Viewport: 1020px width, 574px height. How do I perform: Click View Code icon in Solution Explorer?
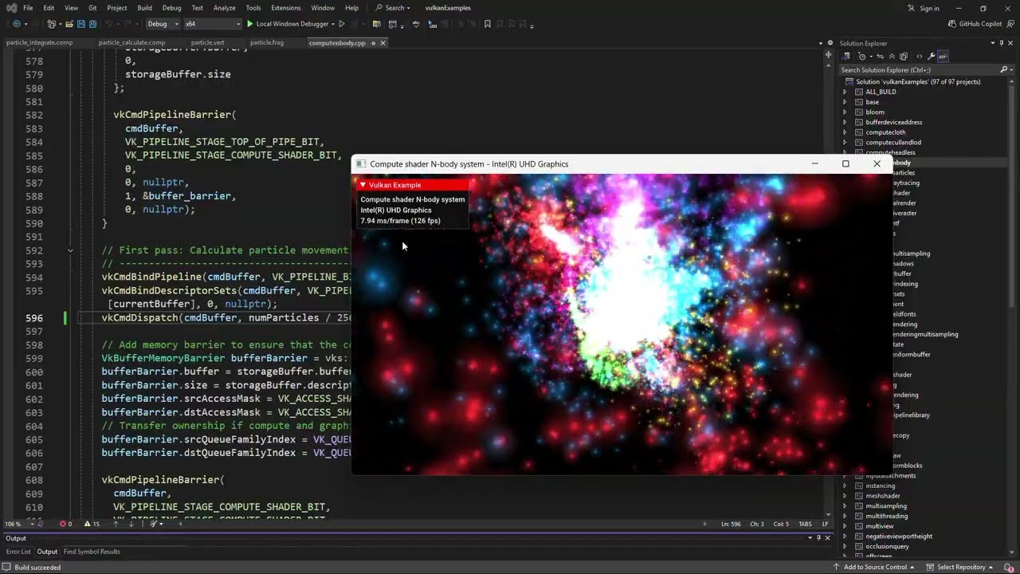coord(919,57)
